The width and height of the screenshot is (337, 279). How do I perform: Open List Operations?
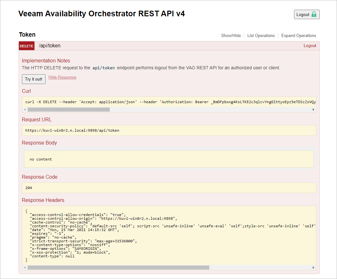[261, 35]
